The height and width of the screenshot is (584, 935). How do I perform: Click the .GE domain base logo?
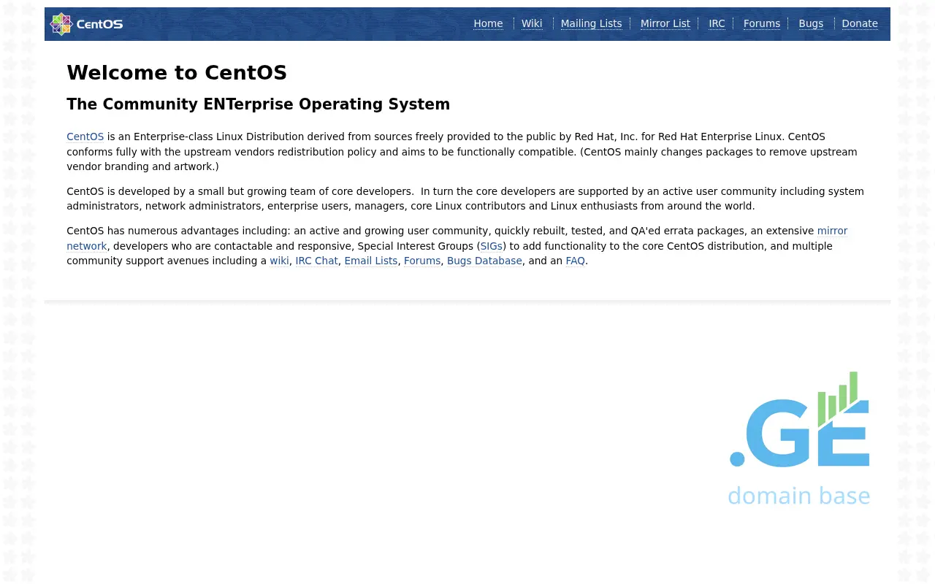coord(799,439)
